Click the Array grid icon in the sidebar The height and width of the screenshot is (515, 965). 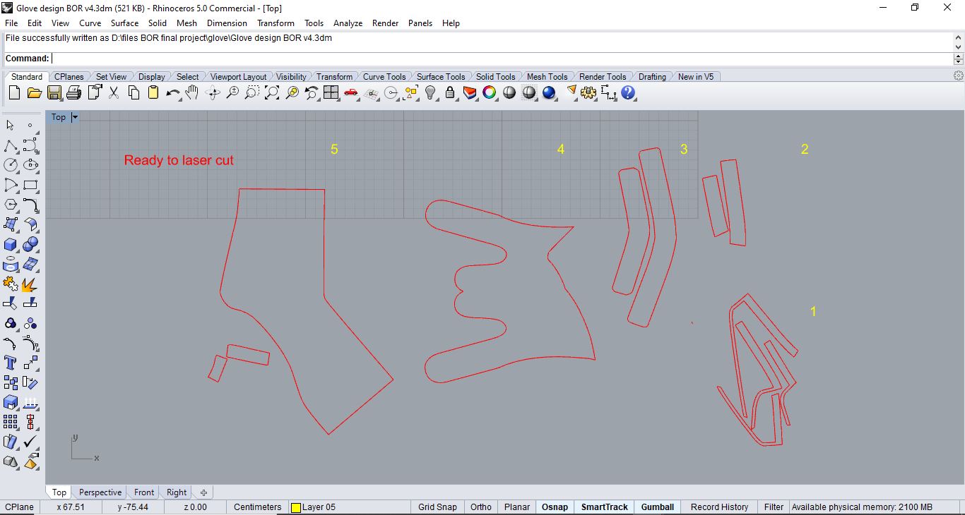[x=11, y=422]
